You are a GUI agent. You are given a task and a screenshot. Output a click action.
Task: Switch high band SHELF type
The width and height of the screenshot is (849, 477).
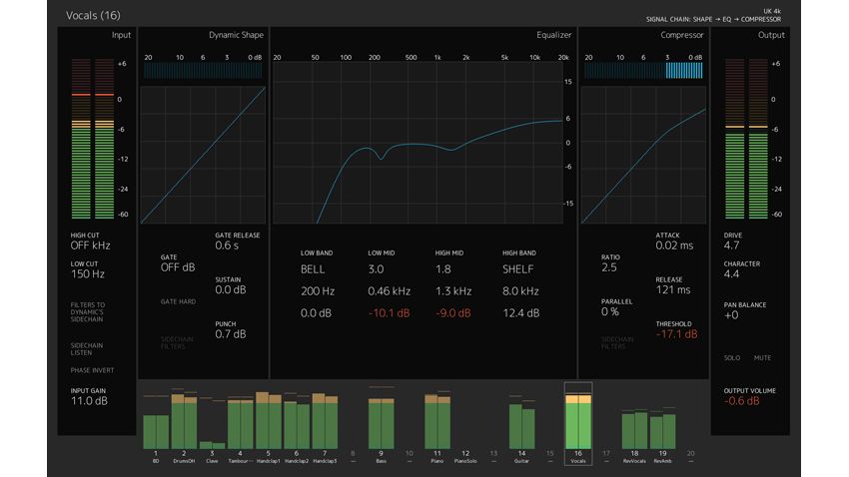tap(517, 269)
